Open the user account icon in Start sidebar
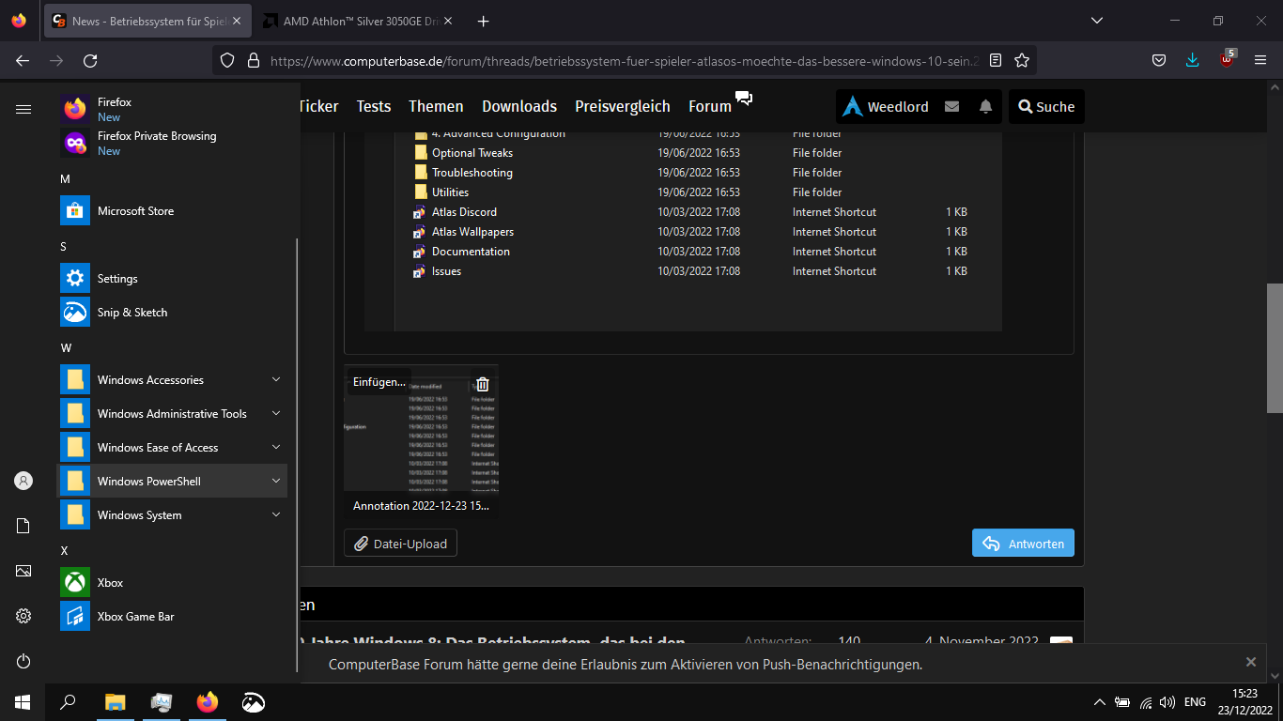1283x721 pixels. pyautogui.click(x=23, y=481)
